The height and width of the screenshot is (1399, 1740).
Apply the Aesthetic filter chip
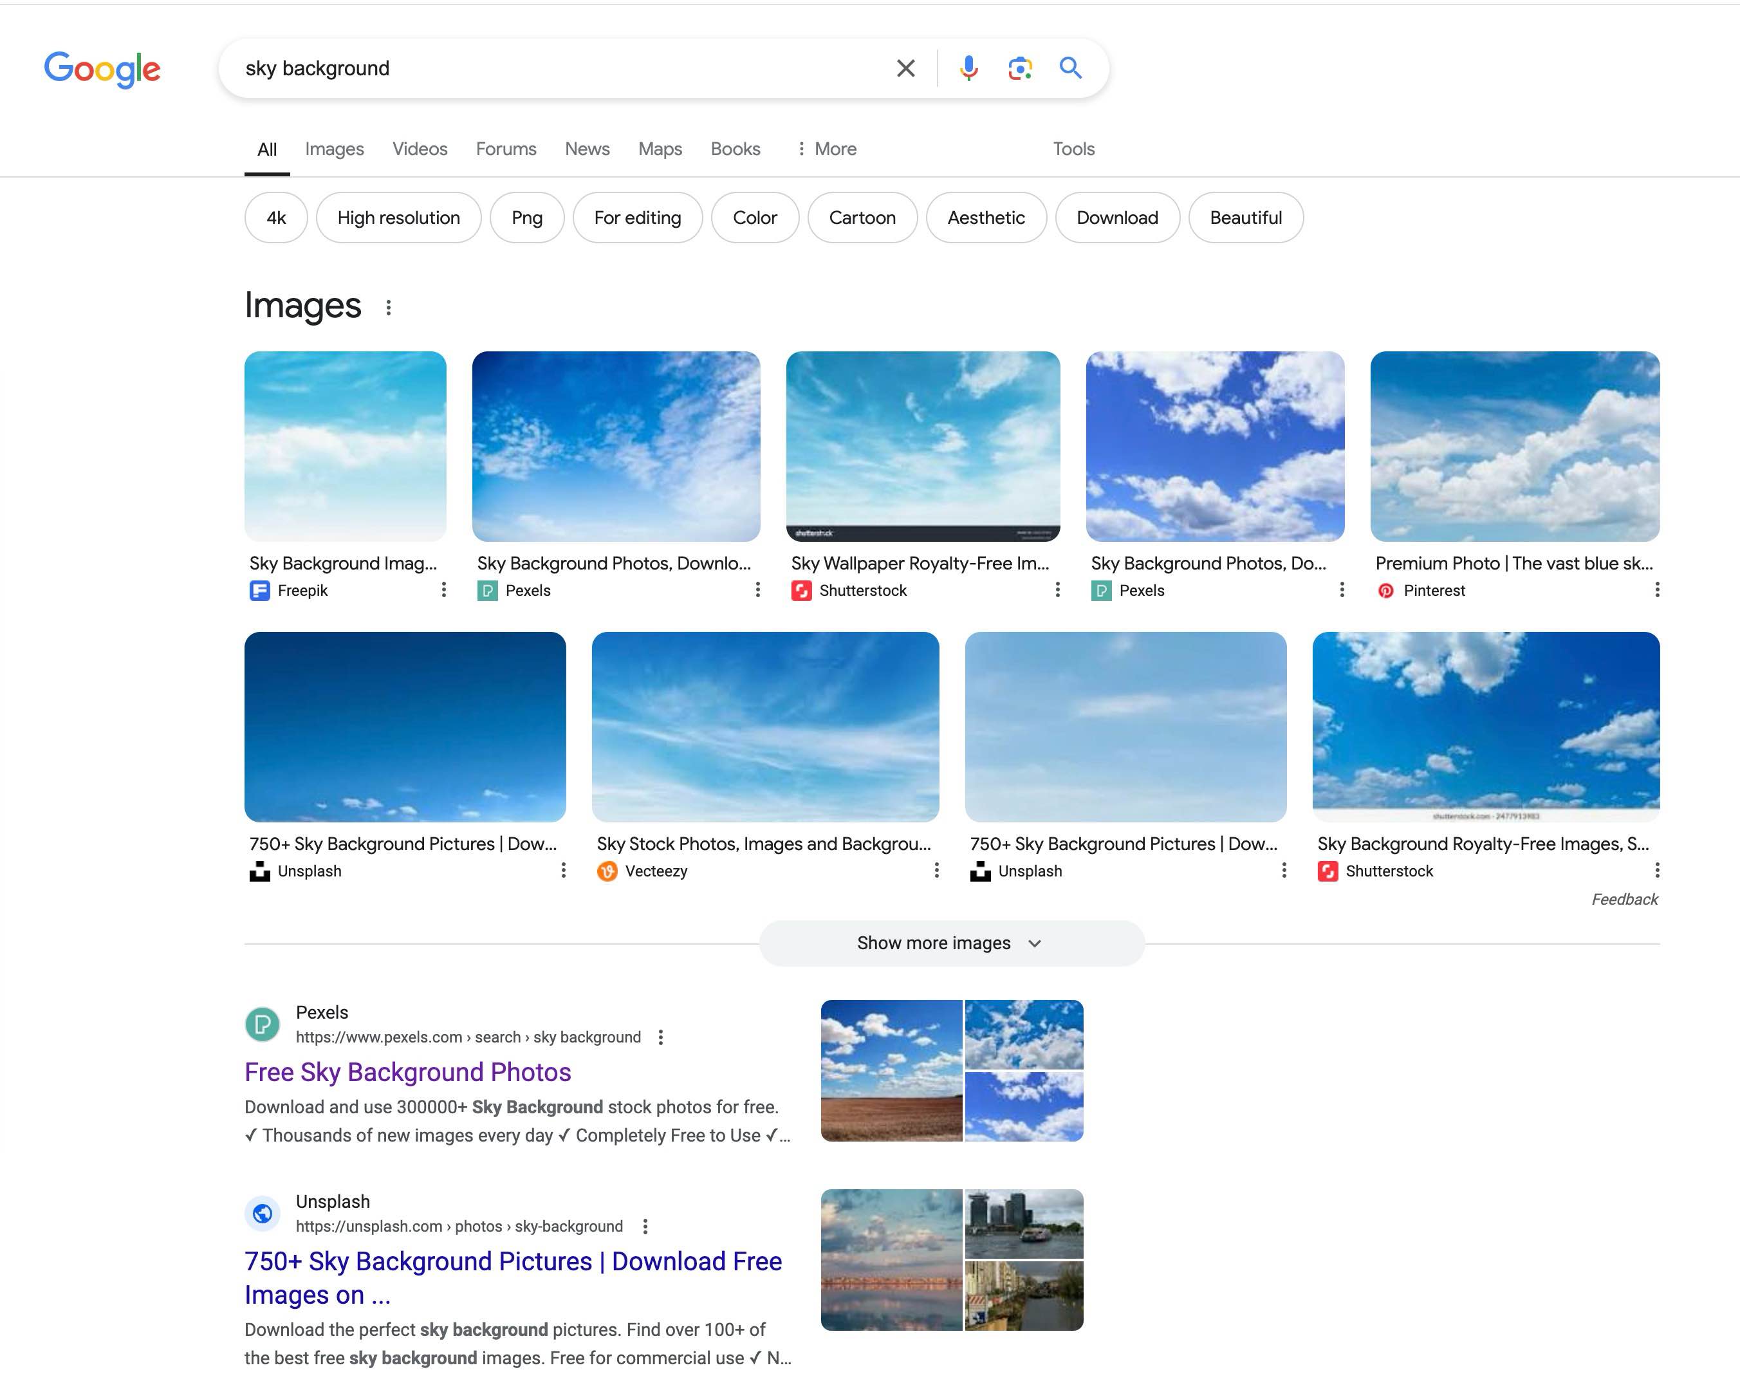[985, 218]
